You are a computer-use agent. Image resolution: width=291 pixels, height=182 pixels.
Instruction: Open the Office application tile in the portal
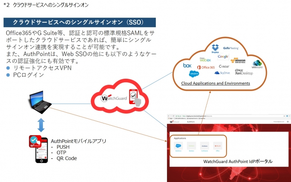(x=218, y=147)
